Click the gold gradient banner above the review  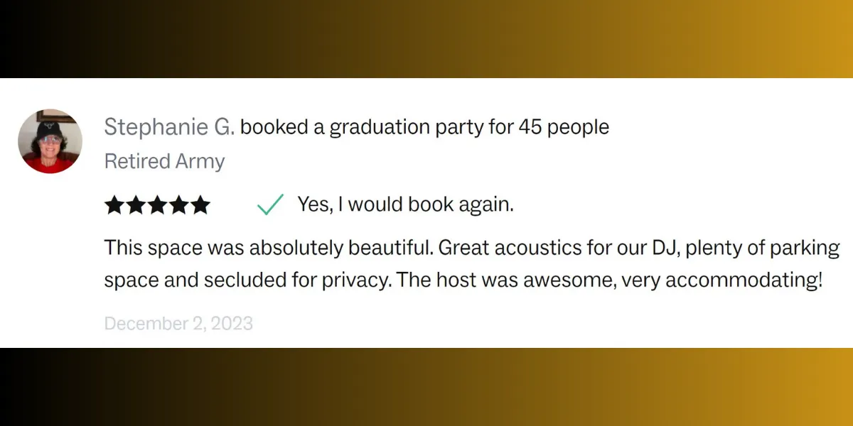(x=426, y=39)
